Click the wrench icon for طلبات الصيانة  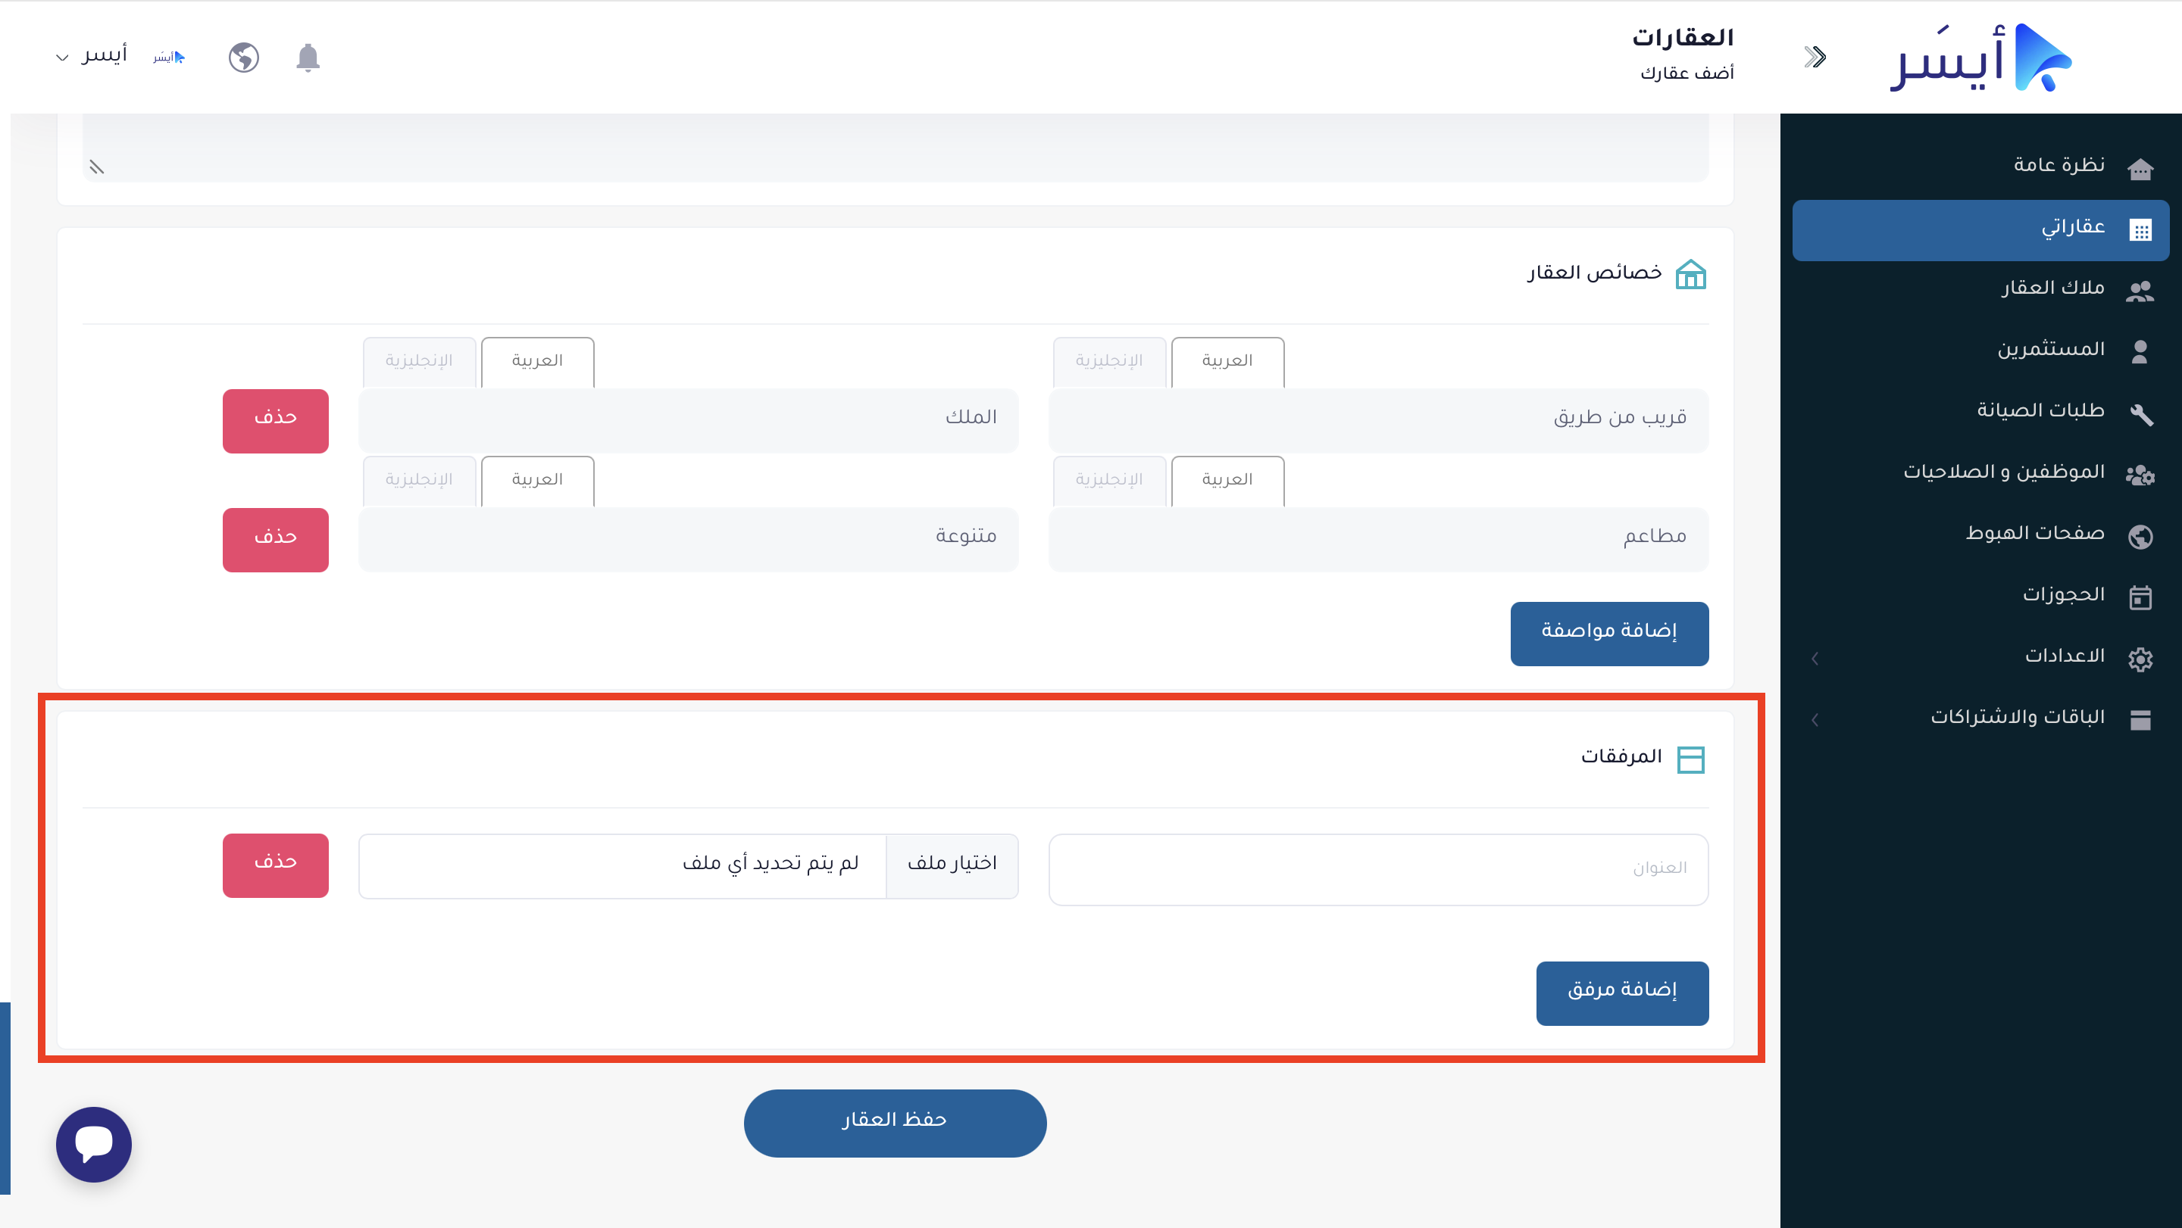tap(2140, 413)
